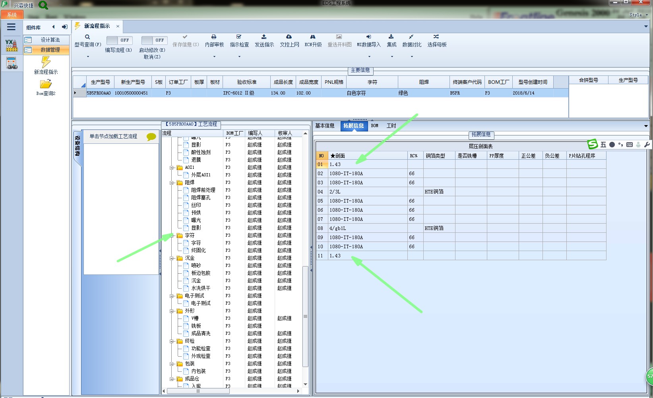Collapse the 沉金 tree folder
653x398 pixels.
pyautogui.click(x=172, y=258)
